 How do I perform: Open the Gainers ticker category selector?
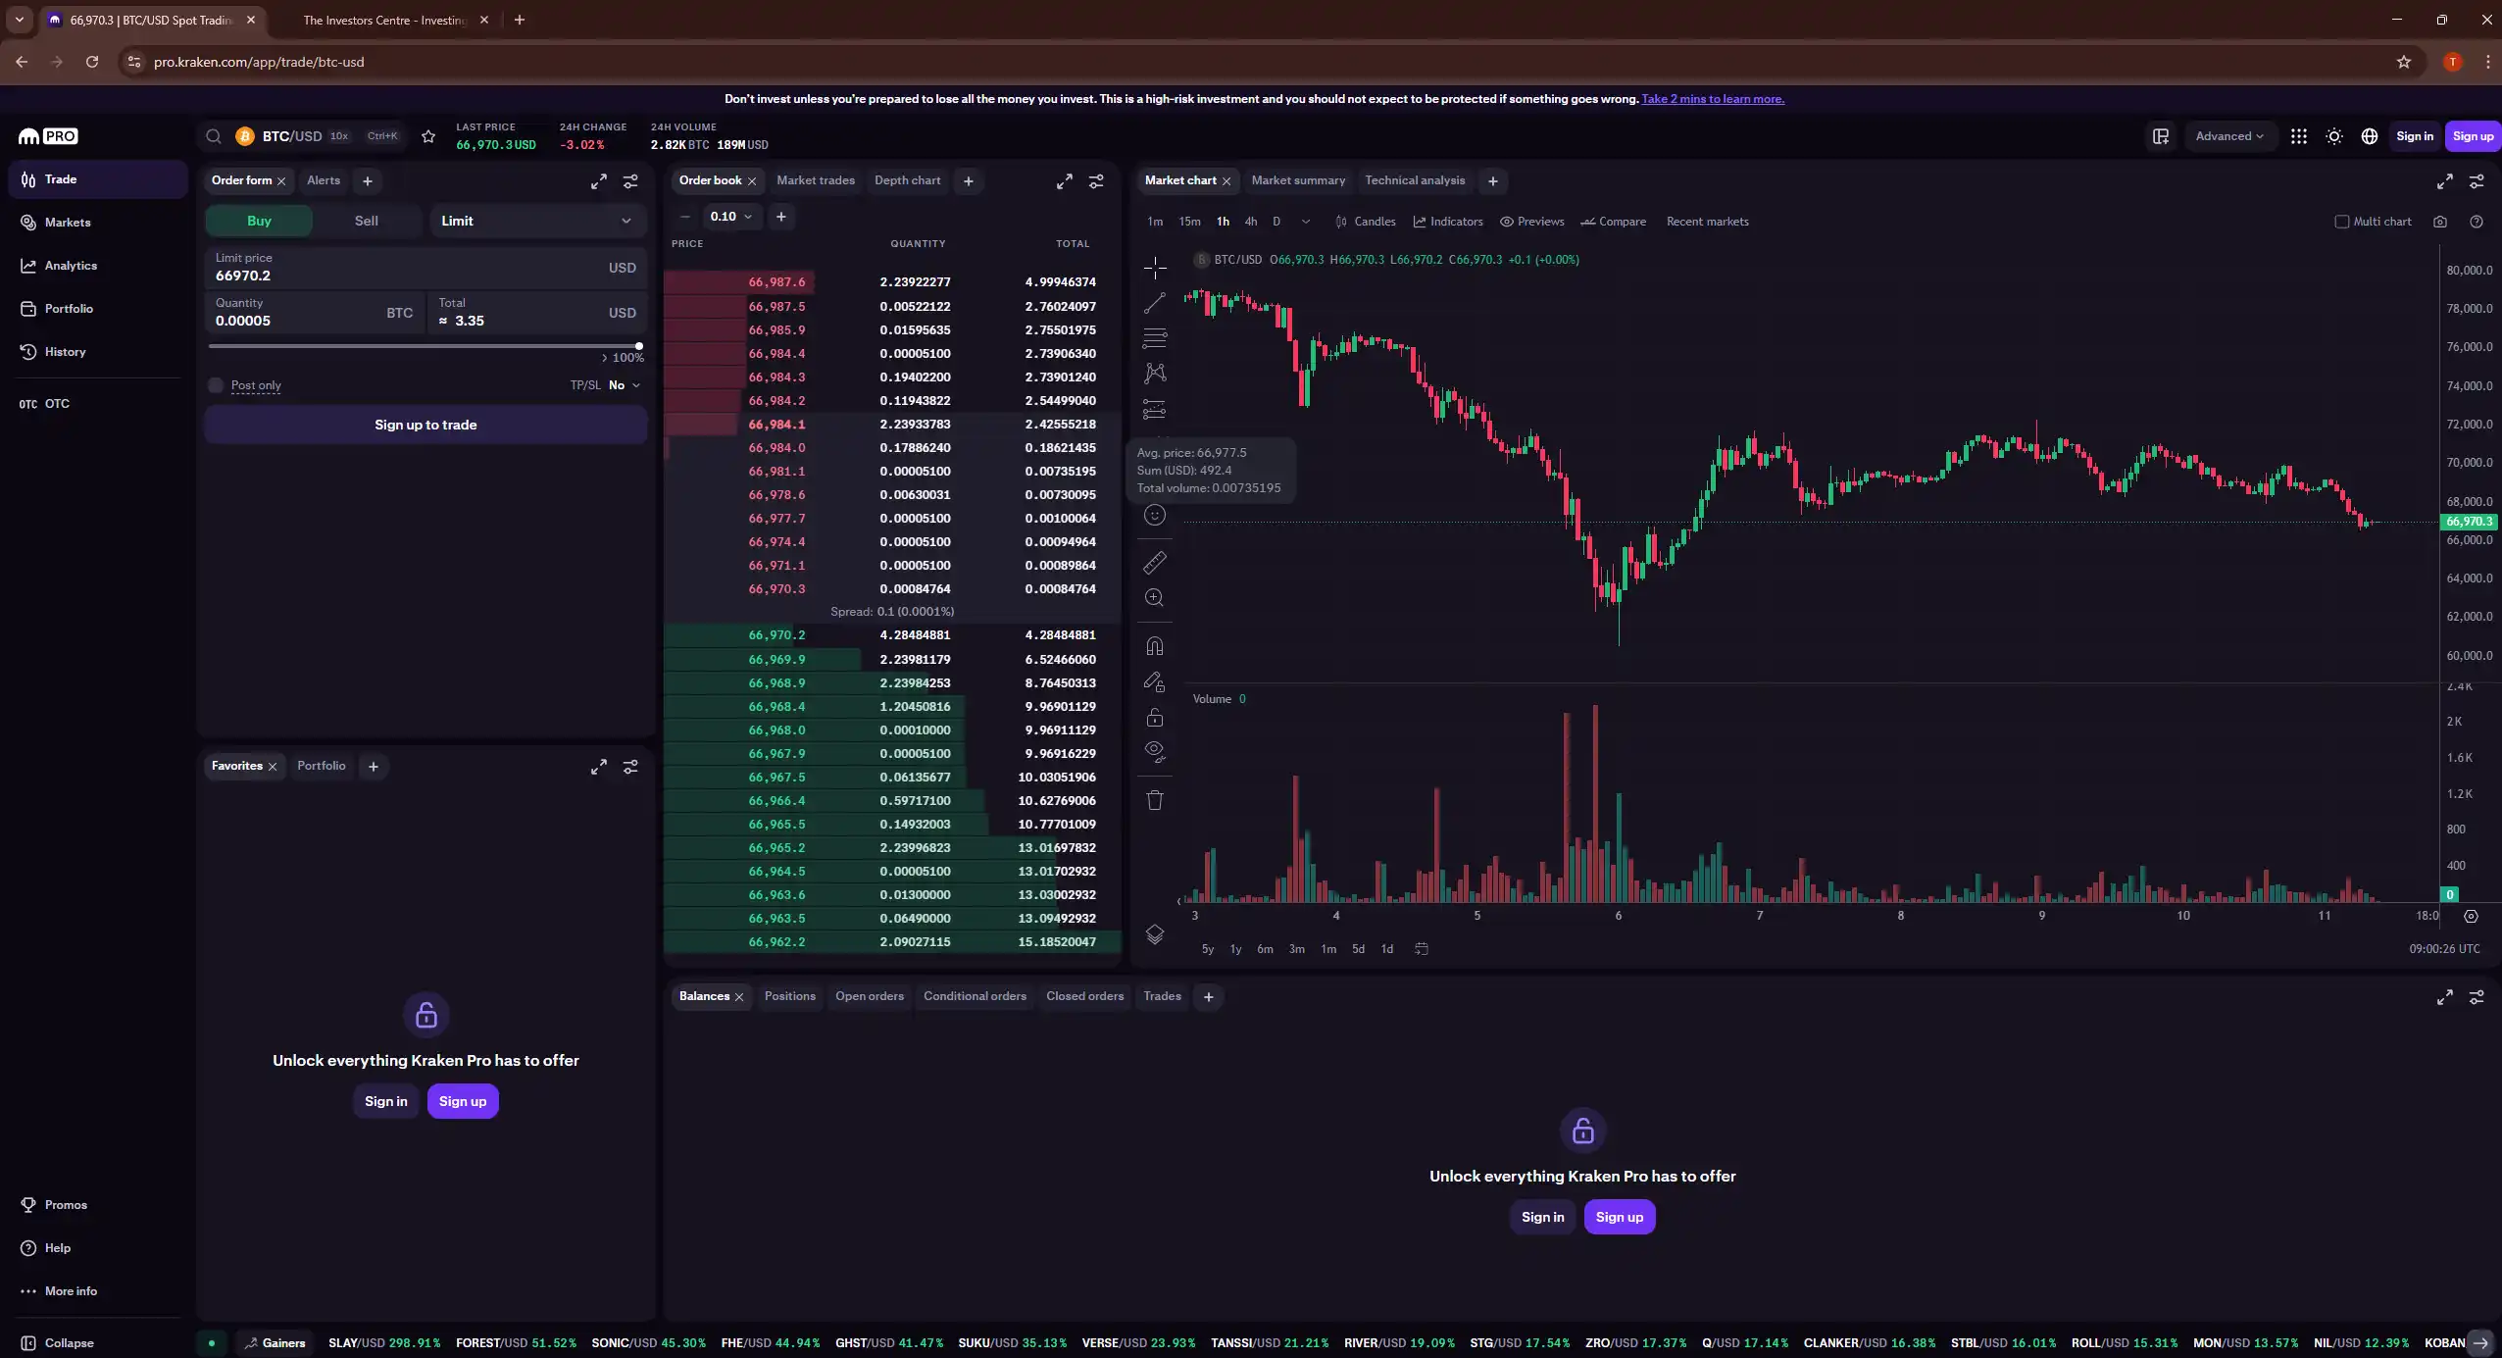[275, 1343]
